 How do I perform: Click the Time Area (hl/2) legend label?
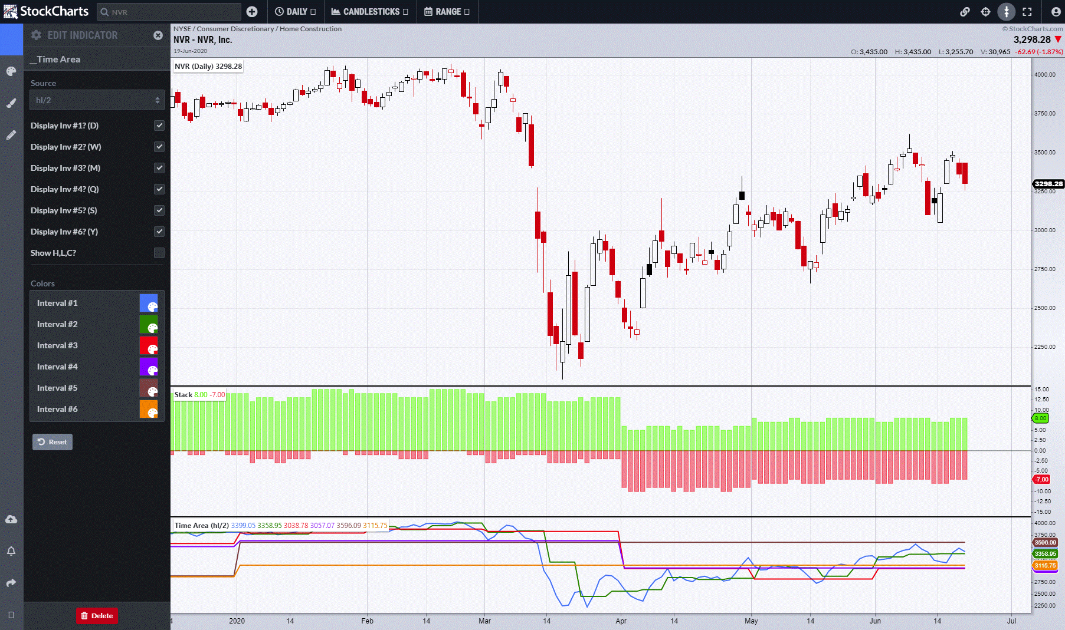281,525
